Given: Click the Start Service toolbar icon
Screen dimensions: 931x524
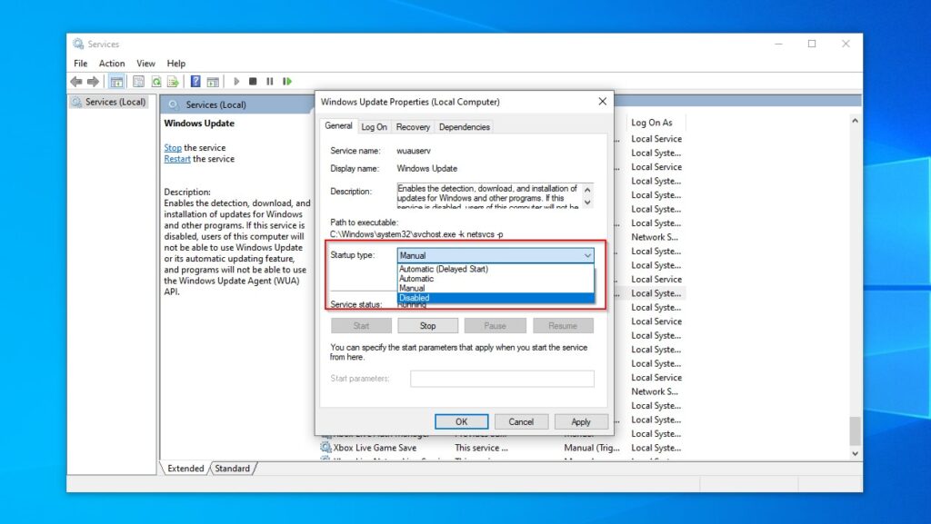Looking at the screenshot, I should click(x=235, y=81).
